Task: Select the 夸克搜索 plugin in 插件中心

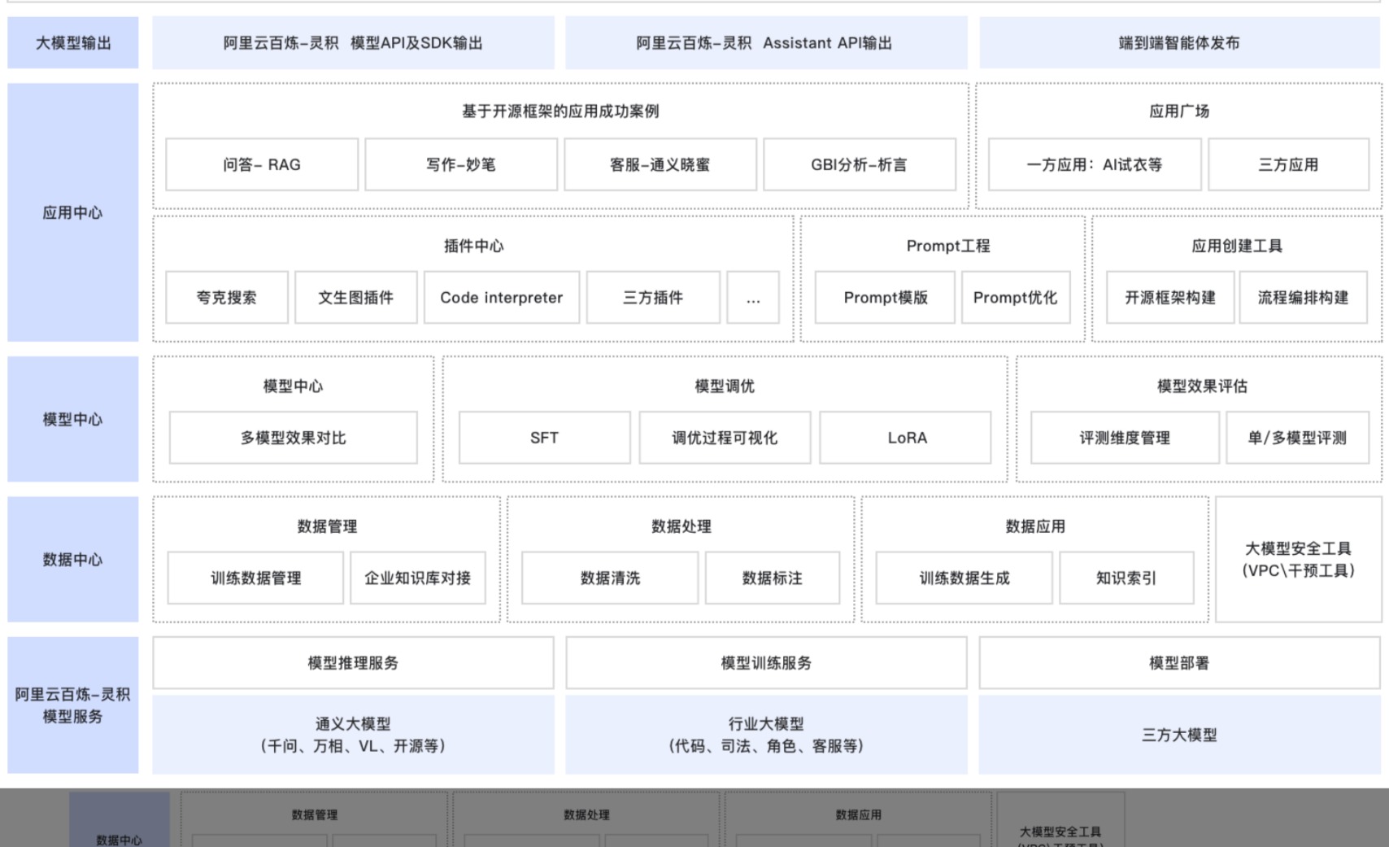Action: 225,298
